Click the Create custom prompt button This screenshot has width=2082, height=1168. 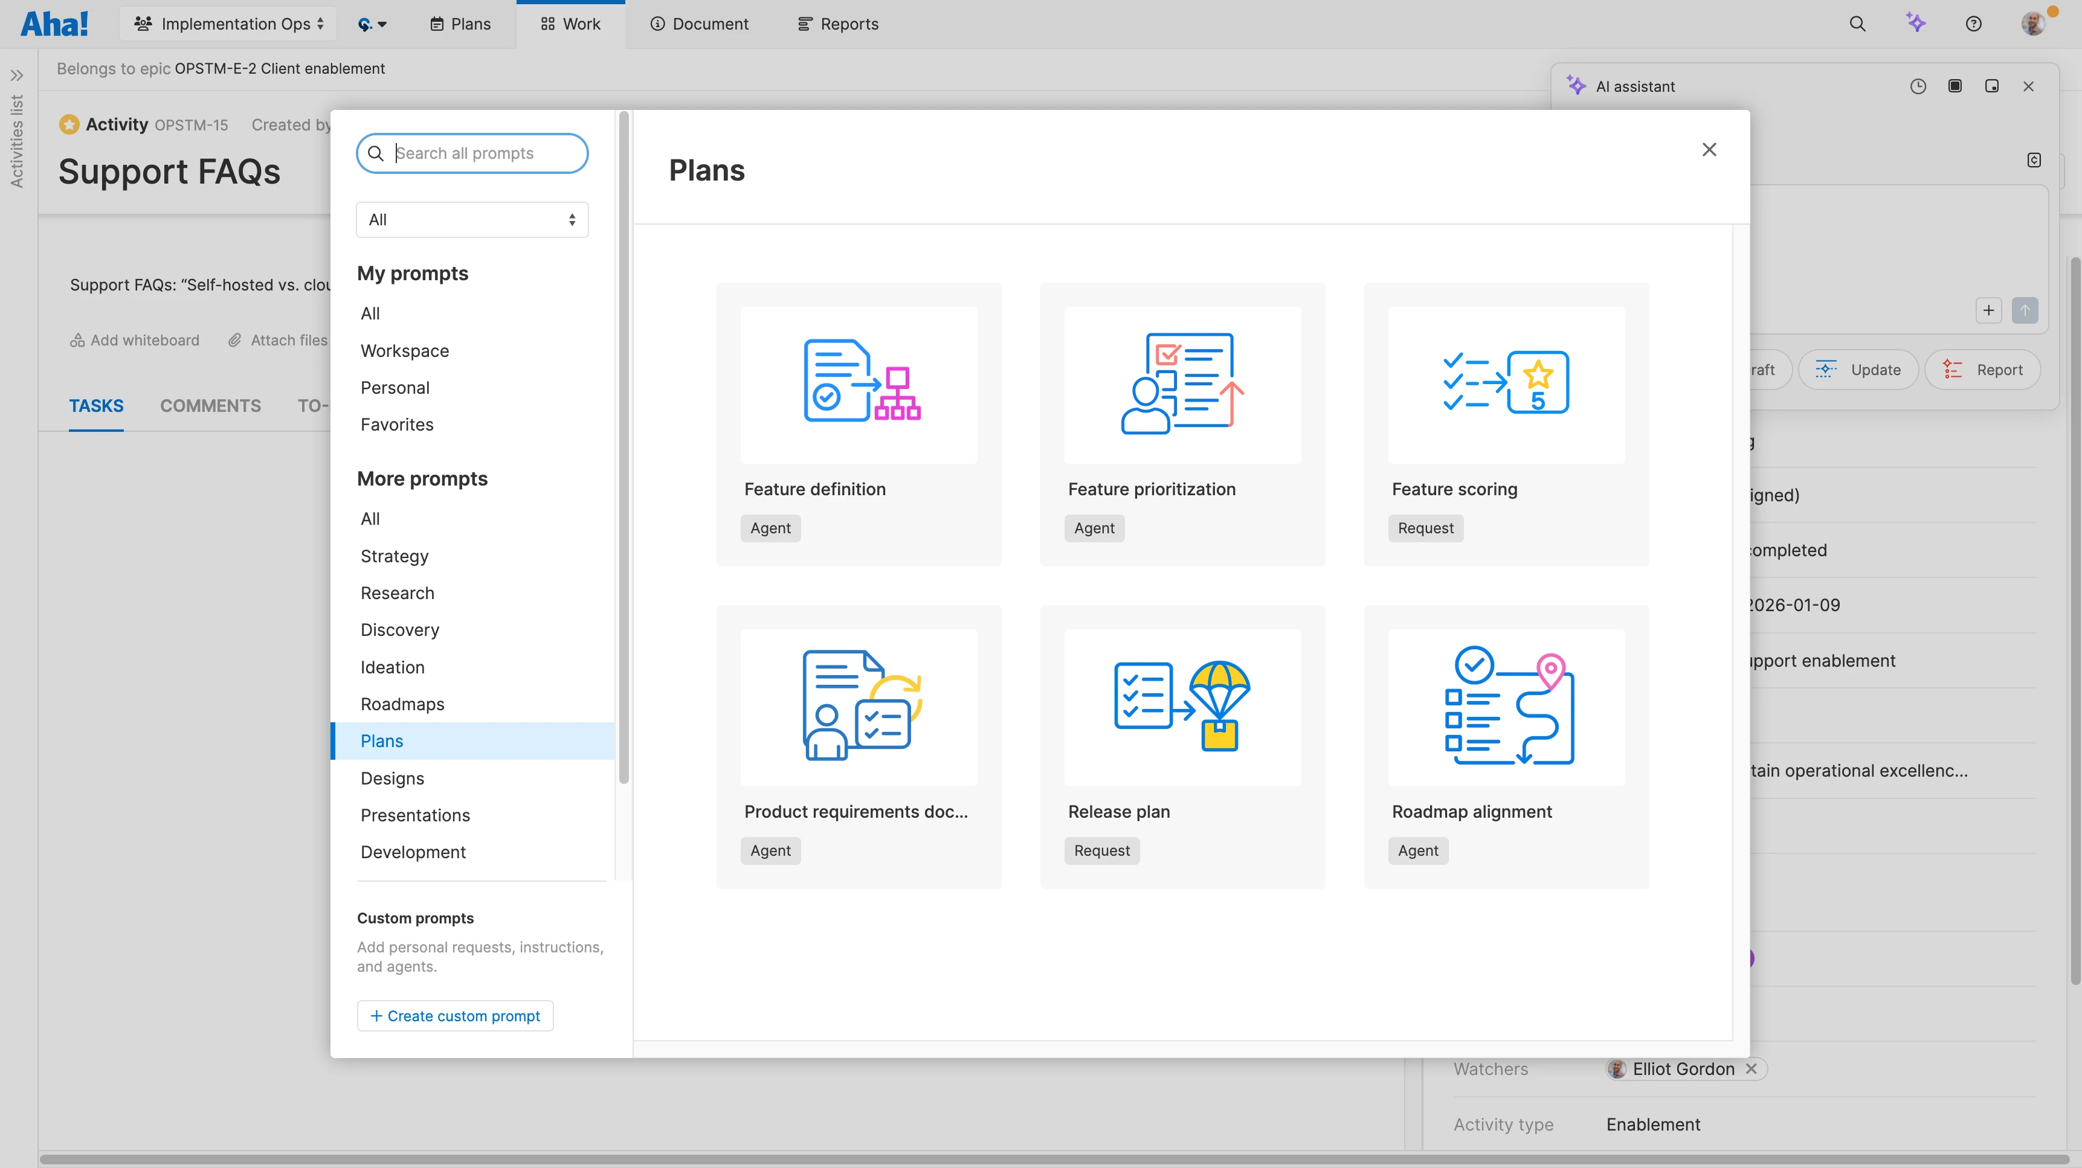click(454, 1015)
